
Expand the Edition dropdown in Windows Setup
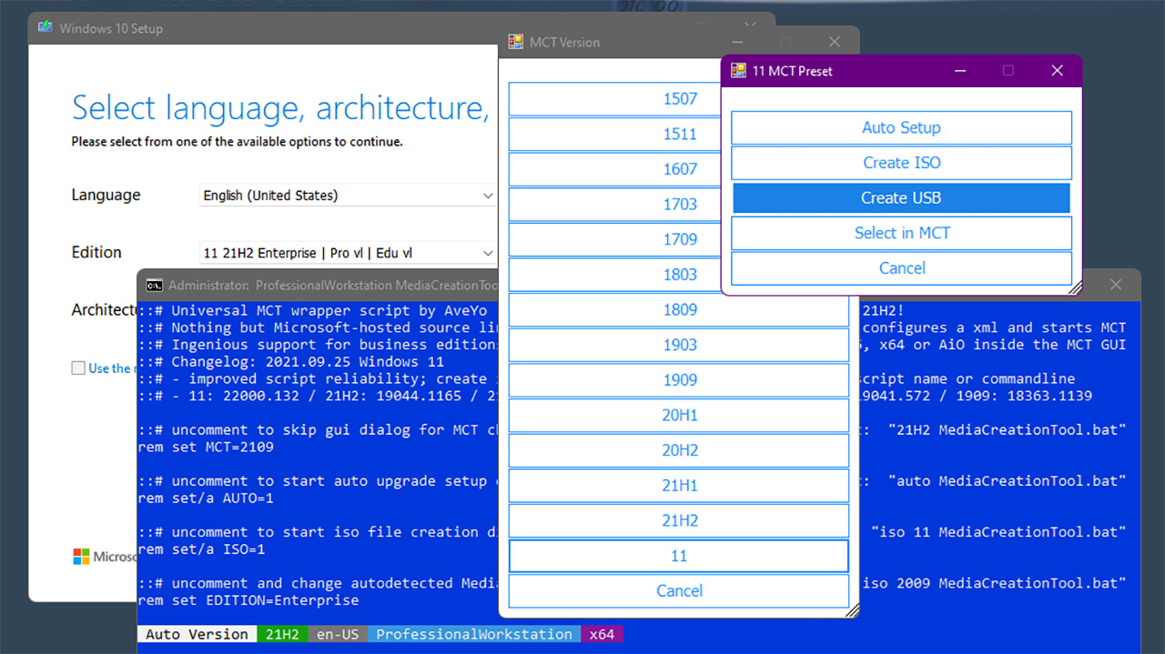click(348, 253)
